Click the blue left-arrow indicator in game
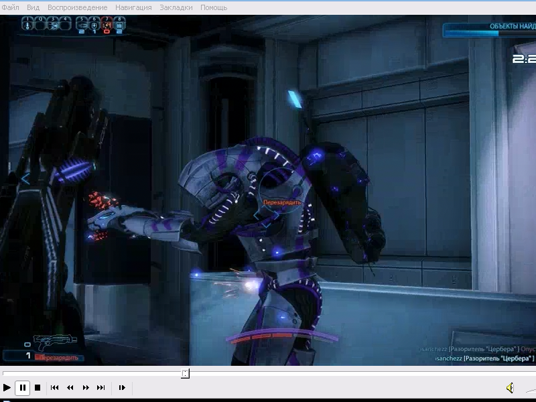The image size is (536, 402). [25, 179]
